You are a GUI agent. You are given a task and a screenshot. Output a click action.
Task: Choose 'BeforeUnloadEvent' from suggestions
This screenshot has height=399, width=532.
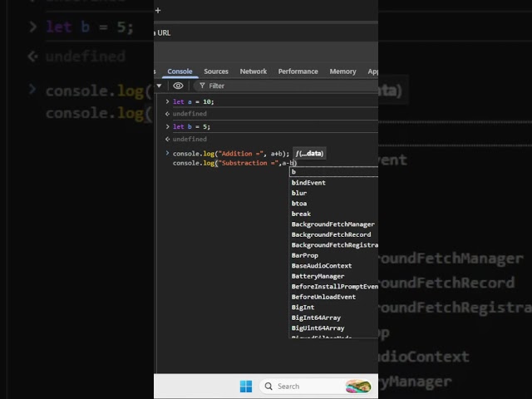[x=333, y=297]
